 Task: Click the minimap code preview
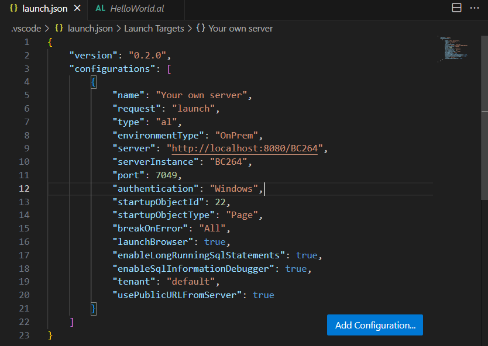pos(451,50)
